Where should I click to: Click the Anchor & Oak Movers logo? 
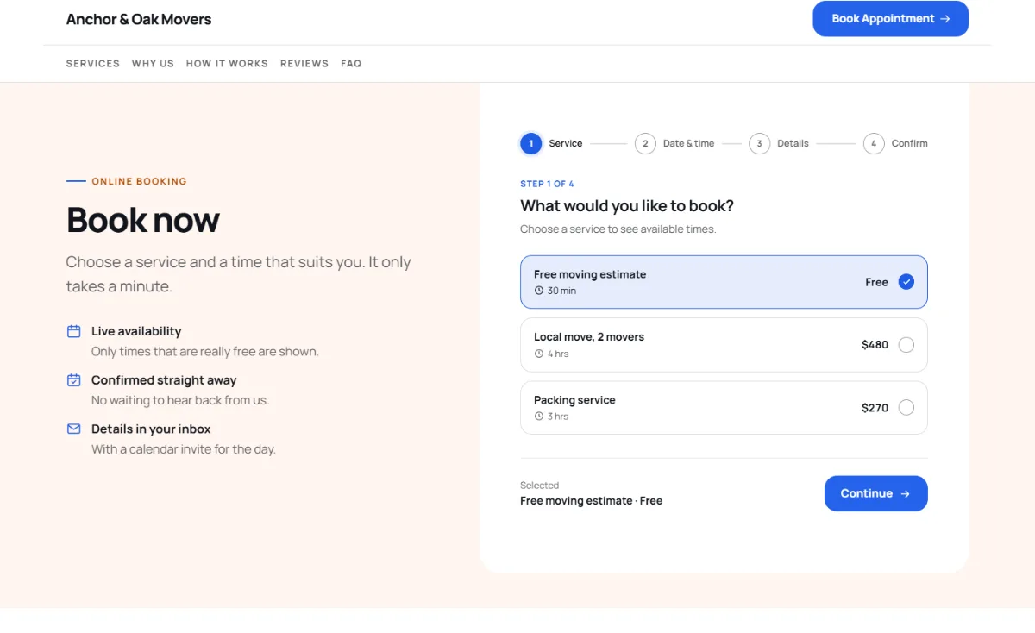139,19
